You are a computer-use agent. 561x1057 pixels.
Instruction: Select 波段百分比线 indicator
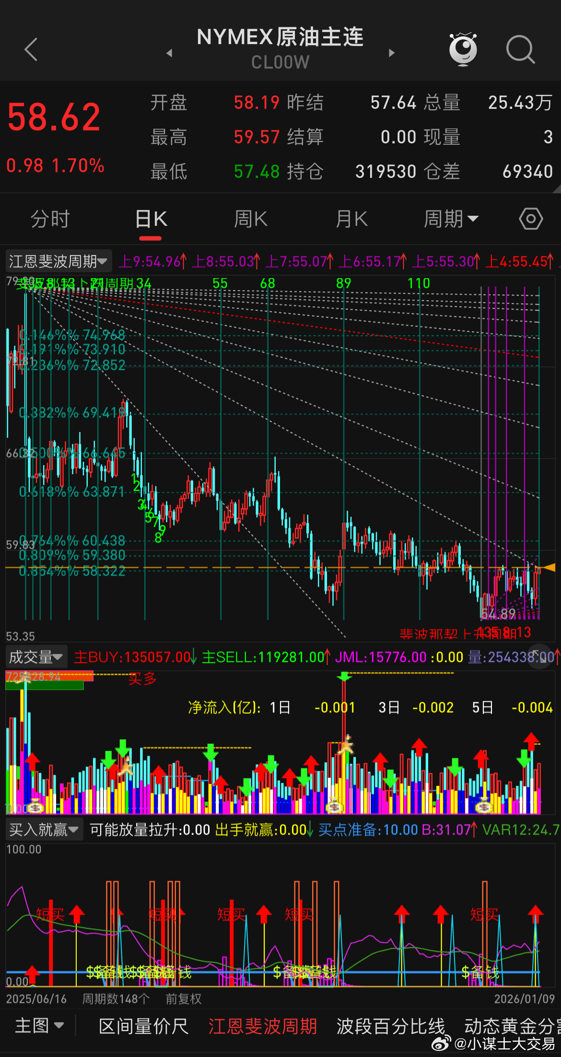391,1026
